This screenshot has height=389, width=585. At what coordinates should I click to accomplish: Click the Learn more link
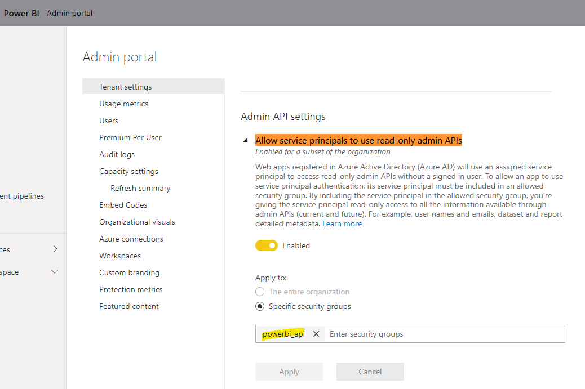[342, 223]
